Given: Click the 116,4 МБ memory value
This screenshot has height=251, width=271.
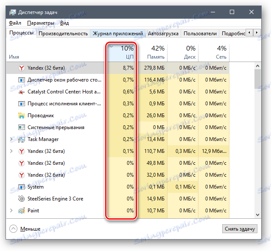Looking at the screenshot, I should tap(154, 80).
